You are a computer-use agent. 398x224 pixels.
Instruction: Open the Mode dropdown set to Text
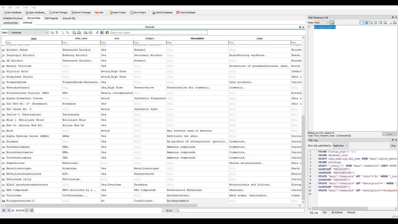coord(322,22)
